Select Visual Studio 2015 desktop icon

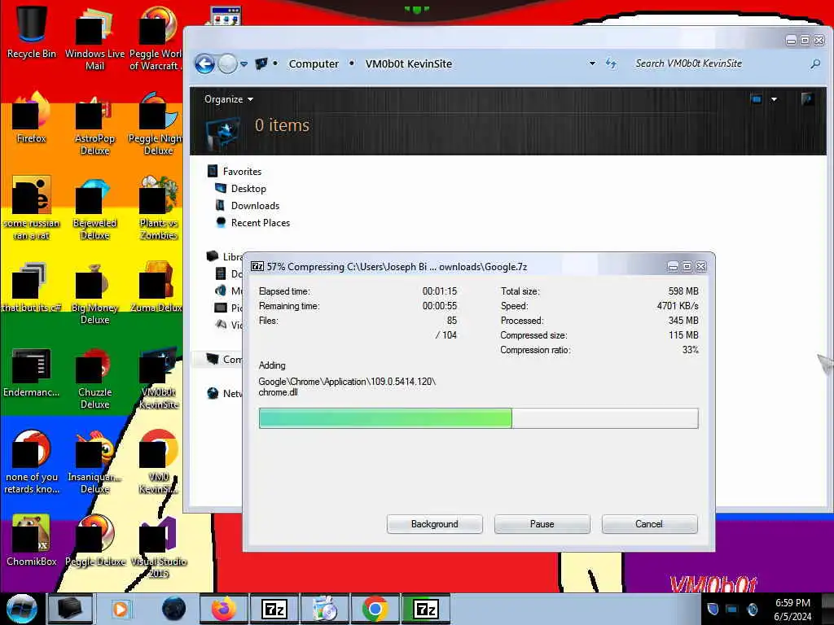tap(159, 546)
